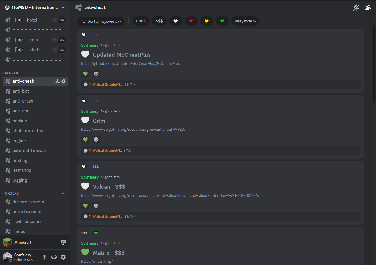Image resolution: width=376 pixels, height=265 pixels.
Task: Filter by yellow heart tag
Action: coord(207,21)
